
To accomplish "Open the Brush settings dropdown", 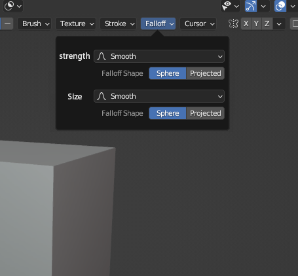I will pyautogui.click(x=34, y=24).
